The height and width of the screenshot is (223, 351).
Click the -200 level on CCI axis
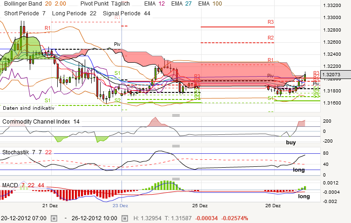328,141
